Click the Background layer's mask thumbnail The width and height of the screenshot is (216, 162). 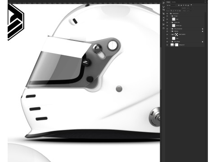tap(177, 45)
